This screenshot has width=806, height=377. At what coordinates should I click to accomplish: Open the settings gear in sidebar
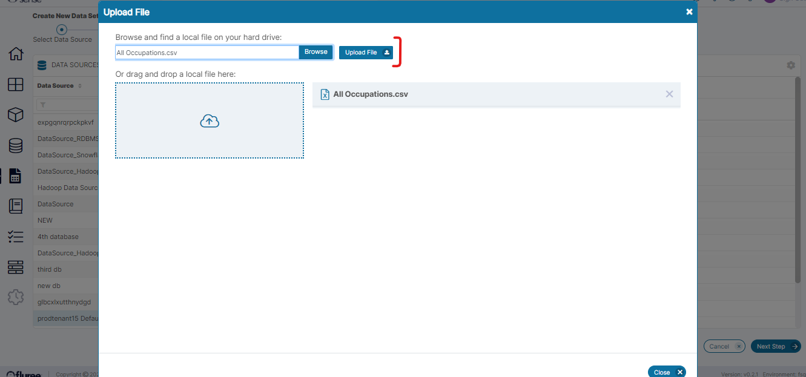tap(16, 297)
